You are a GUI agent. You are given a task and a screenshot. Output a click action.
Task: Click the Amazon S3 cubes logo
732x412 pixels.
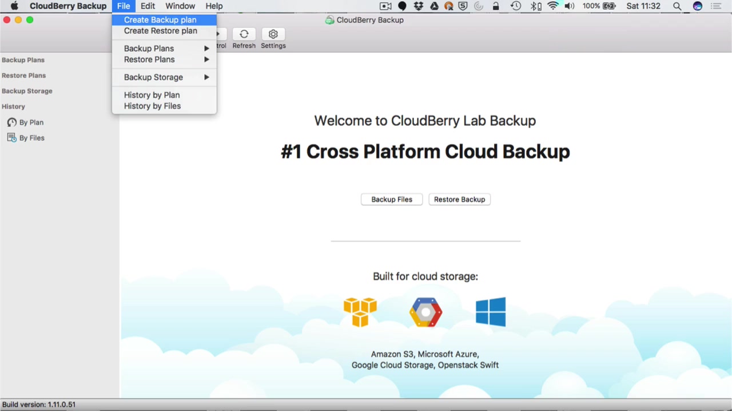coord(360,312)
